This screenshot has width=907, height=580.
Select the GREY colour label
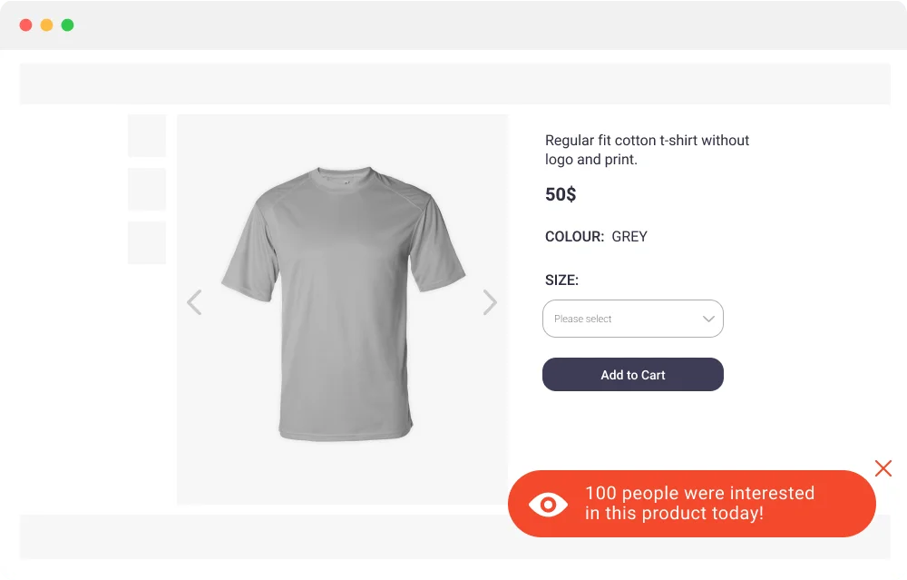click(x=628, y=236)
